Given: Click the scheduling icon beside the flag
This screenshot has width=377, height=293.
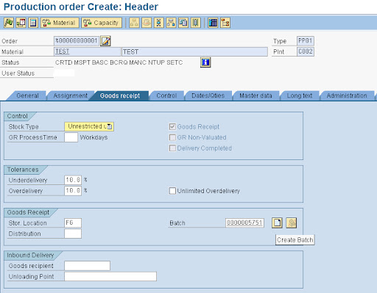Looking at the screenshot, I should click(21, 23).
